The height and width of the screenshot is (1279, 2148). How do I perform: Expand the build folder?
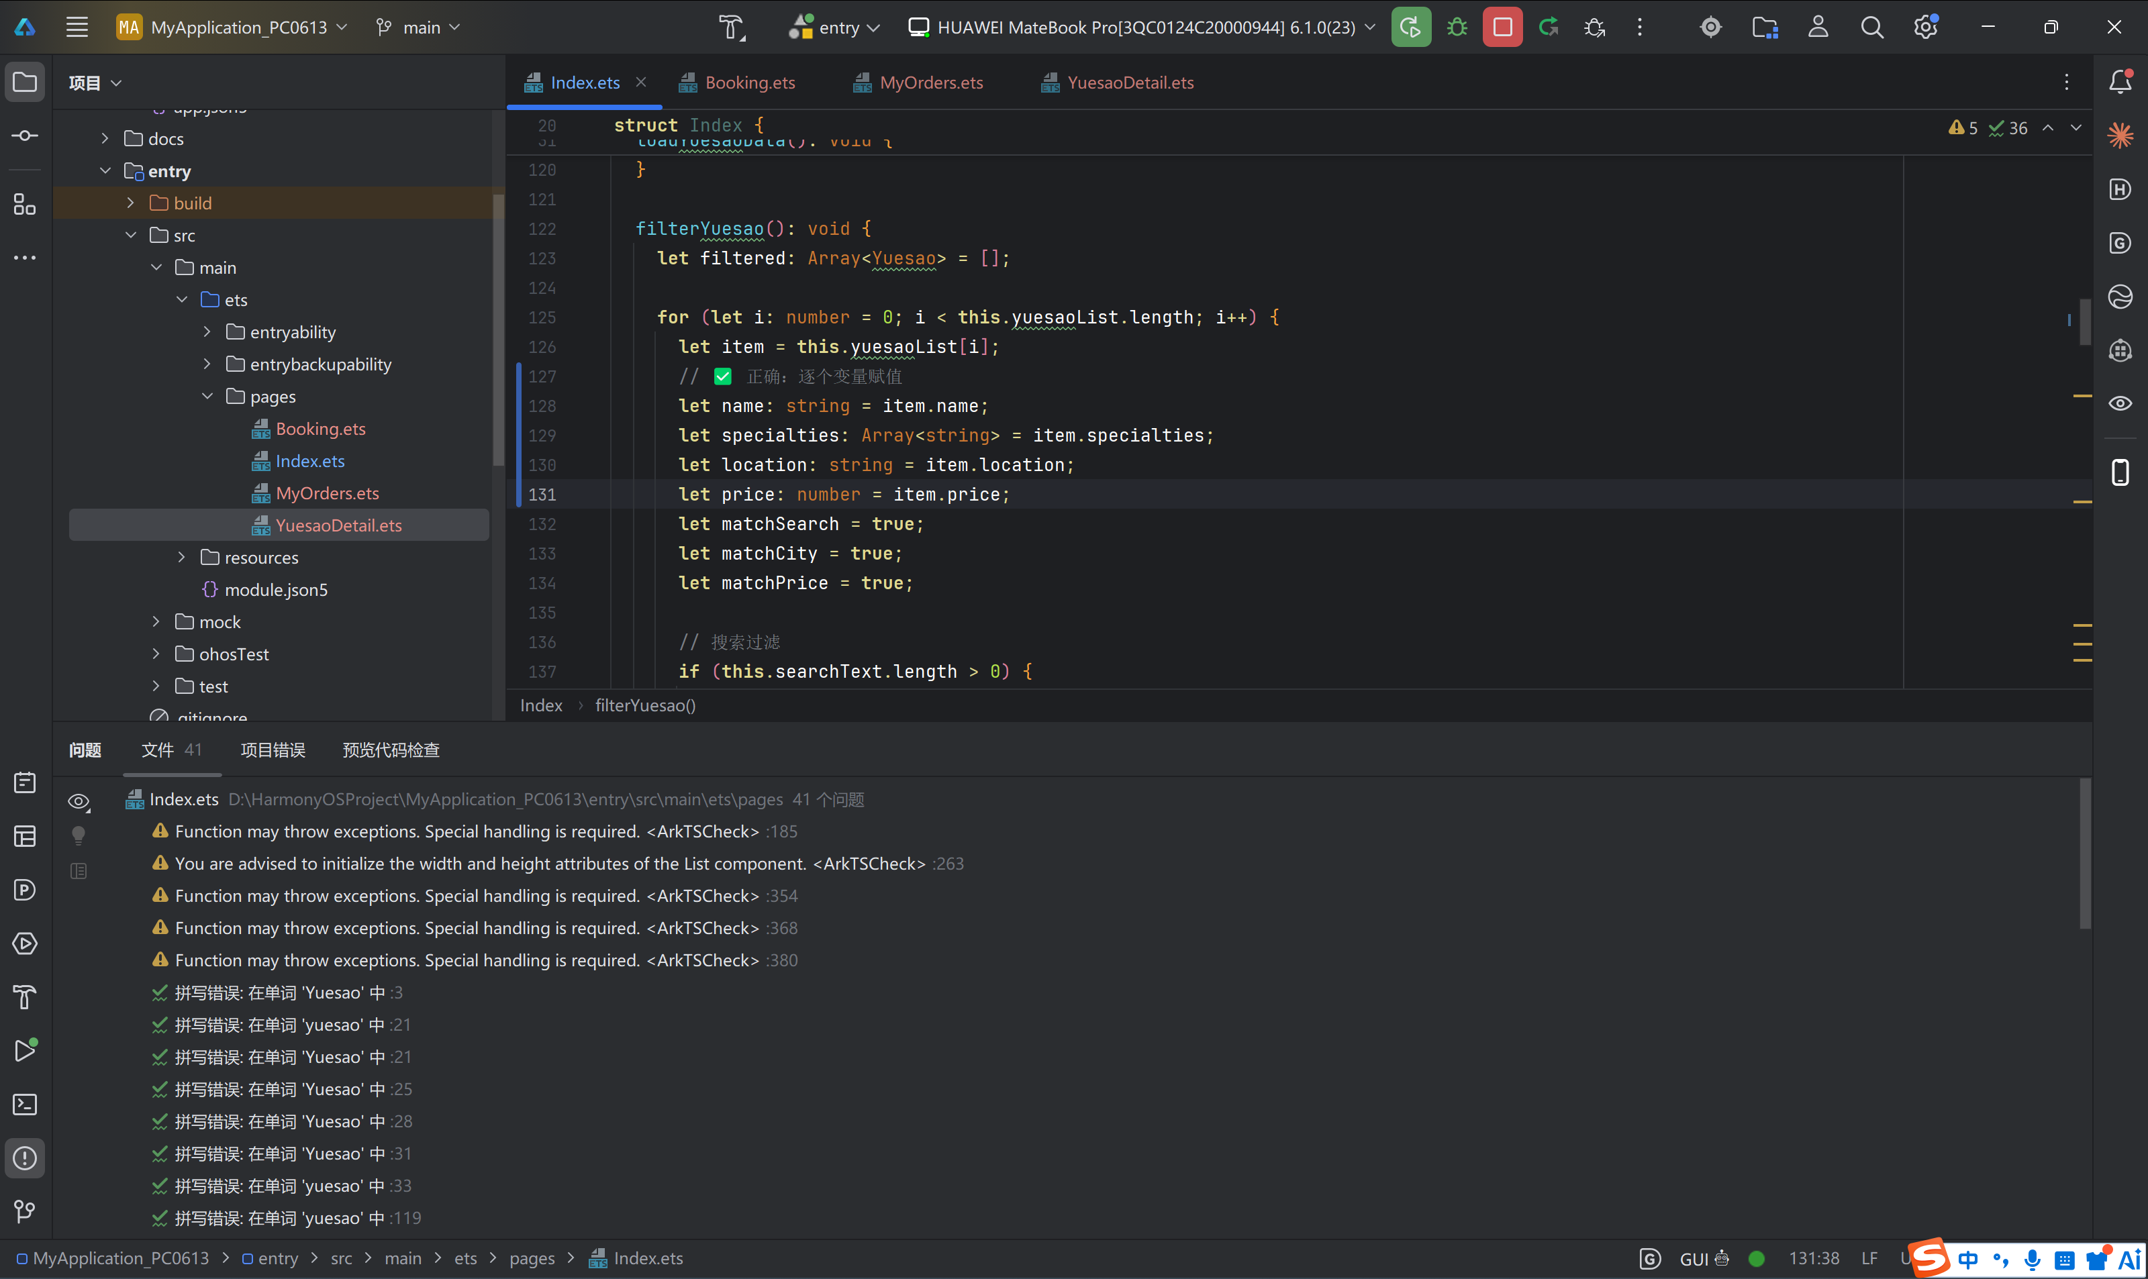pos(130,203)
